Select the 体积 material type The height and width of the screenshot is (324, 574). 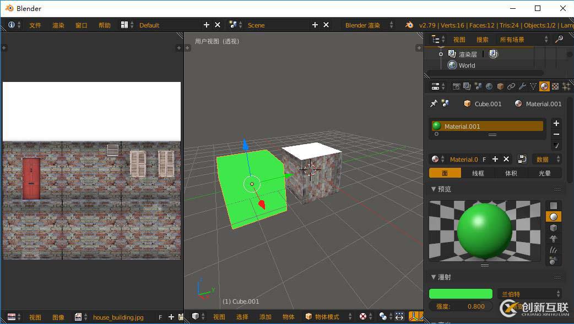pos(511,173)
